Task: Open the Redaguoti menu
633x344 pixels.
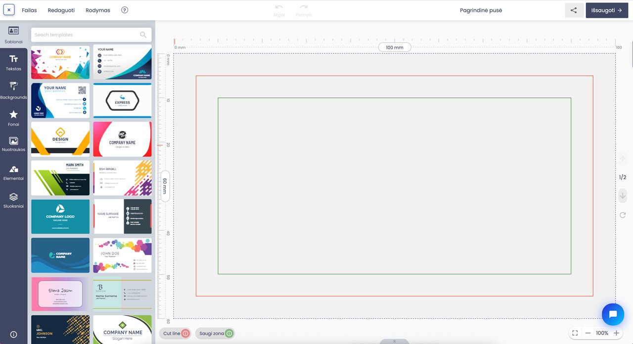Action: [x=61, y=10]
